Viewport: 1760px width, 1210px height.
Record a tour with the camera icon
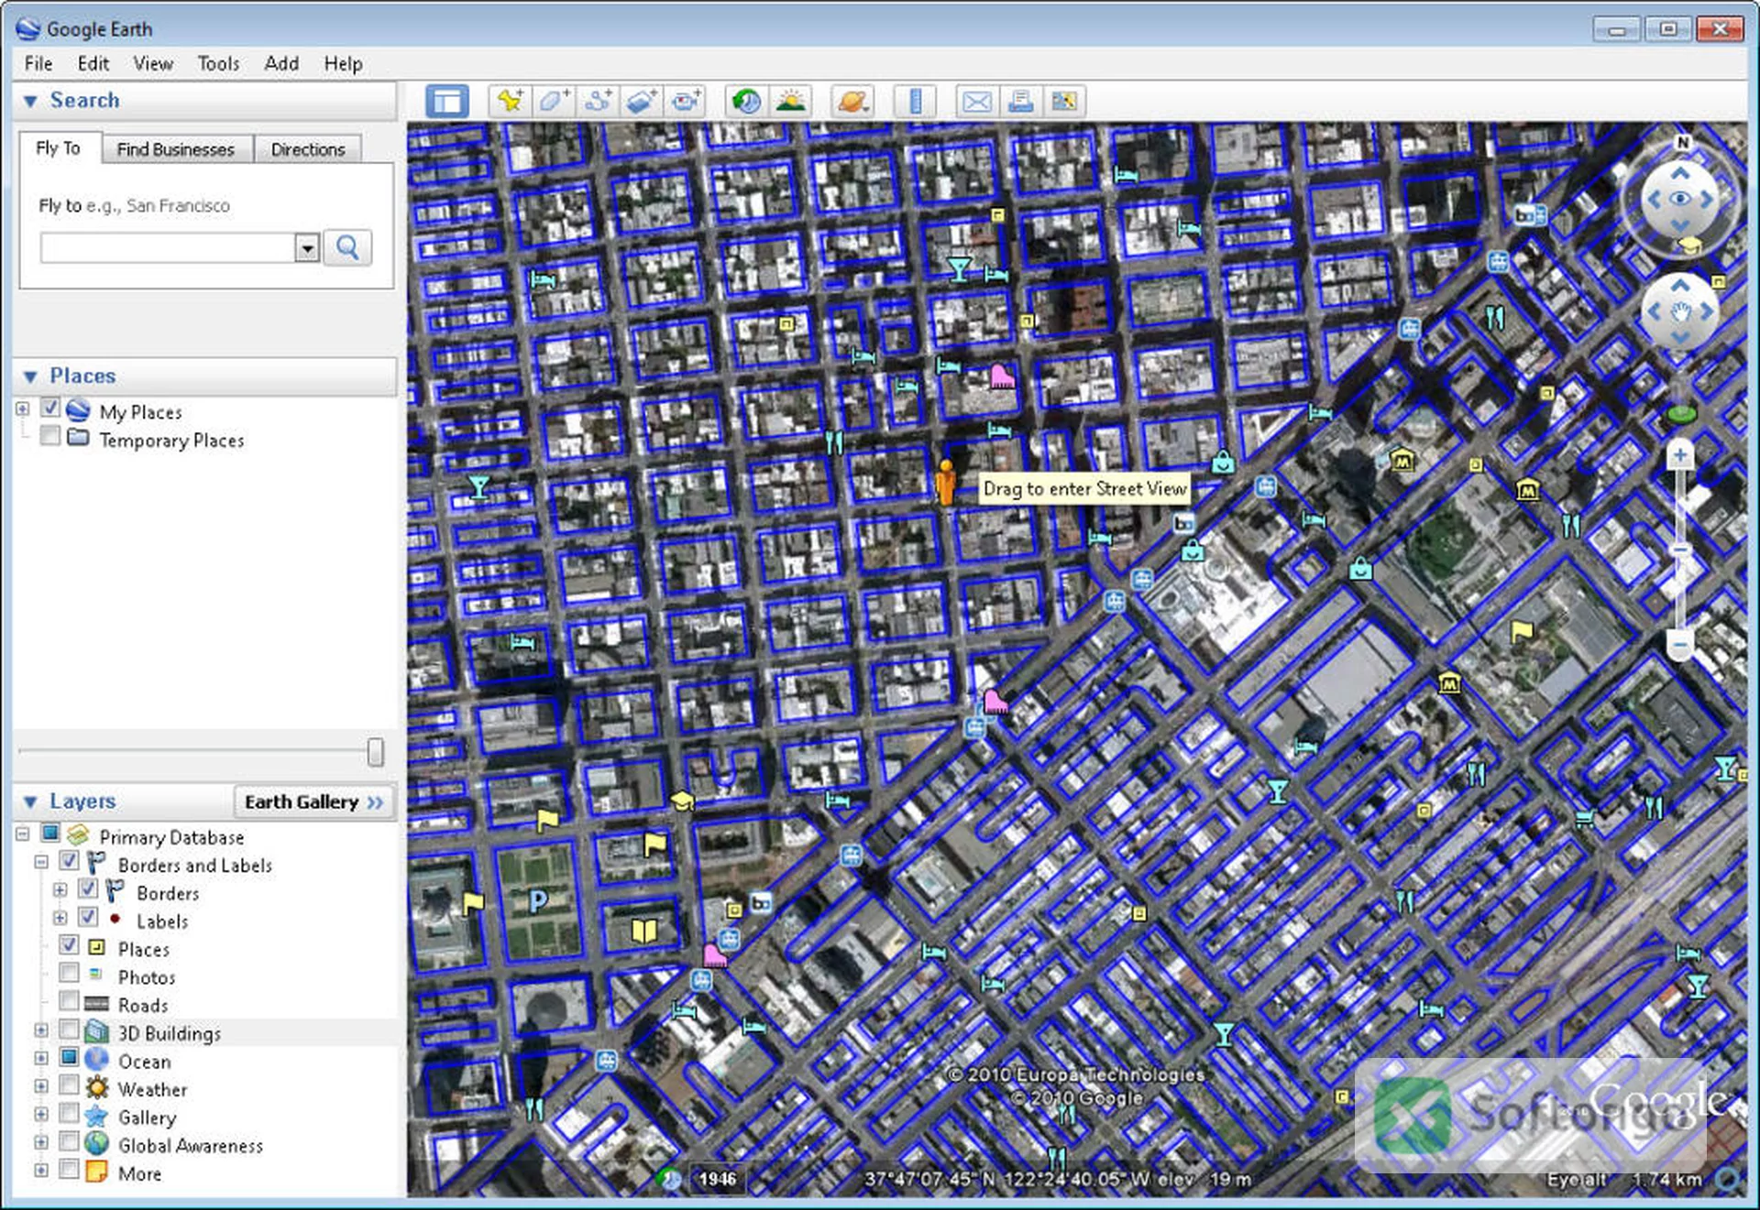[686, 101]
